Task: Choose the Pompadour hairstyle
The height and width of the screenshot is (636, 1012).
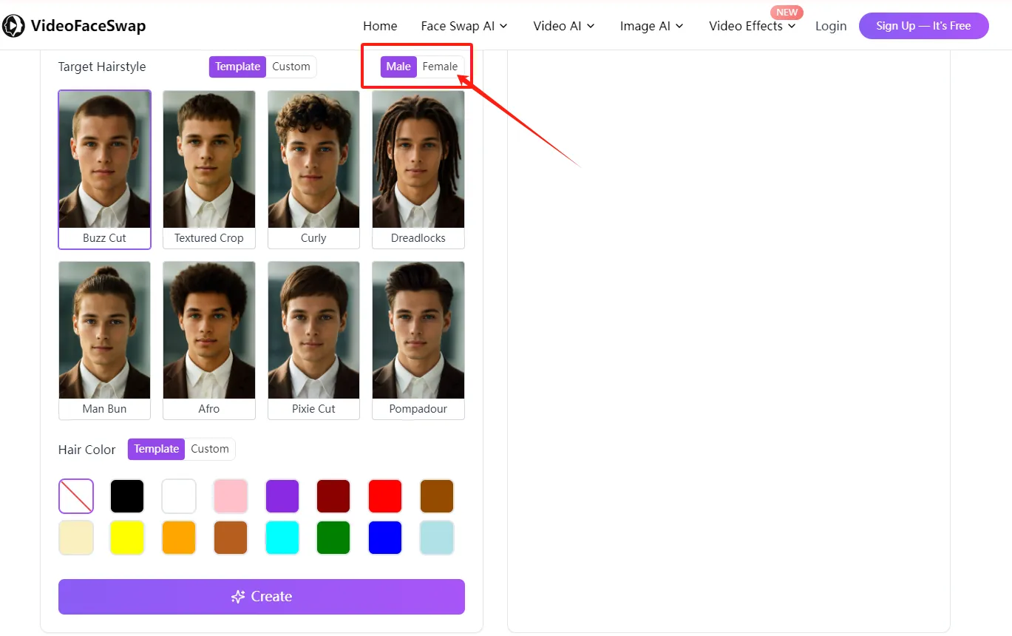Action: pos(418,340)
